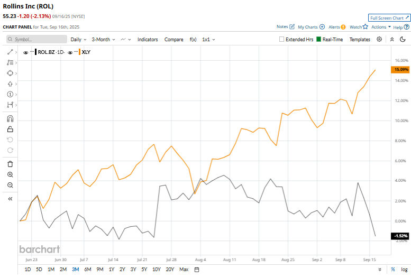
Task: Select the 1Y time range
Action: click(112, 270)
